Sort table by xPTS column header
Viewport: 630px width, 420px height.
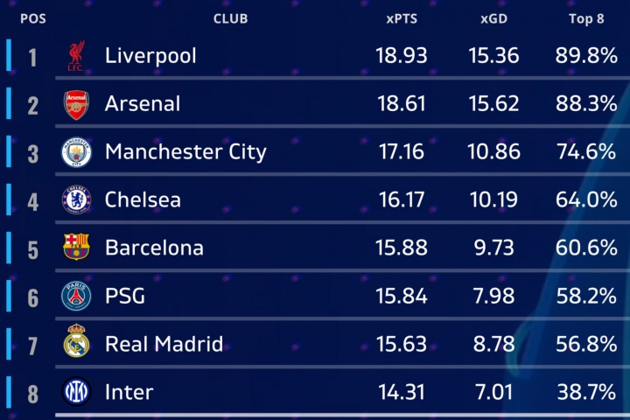[402, 18]
